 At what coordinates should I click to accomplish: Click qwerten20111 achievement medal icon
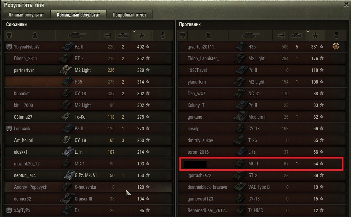click(336, 46)
